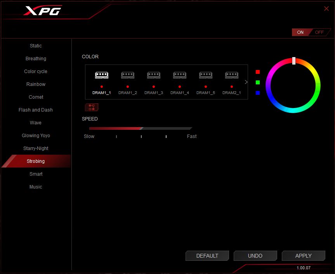The width and height of the screenshot is (335, 274).
Task: Pick the green color swatch
Action: (x=258, y=82)
